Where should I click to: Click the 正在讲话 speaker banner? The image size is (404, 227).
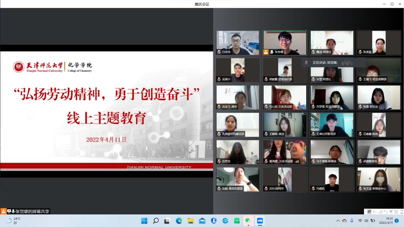(x=327, y=62)
